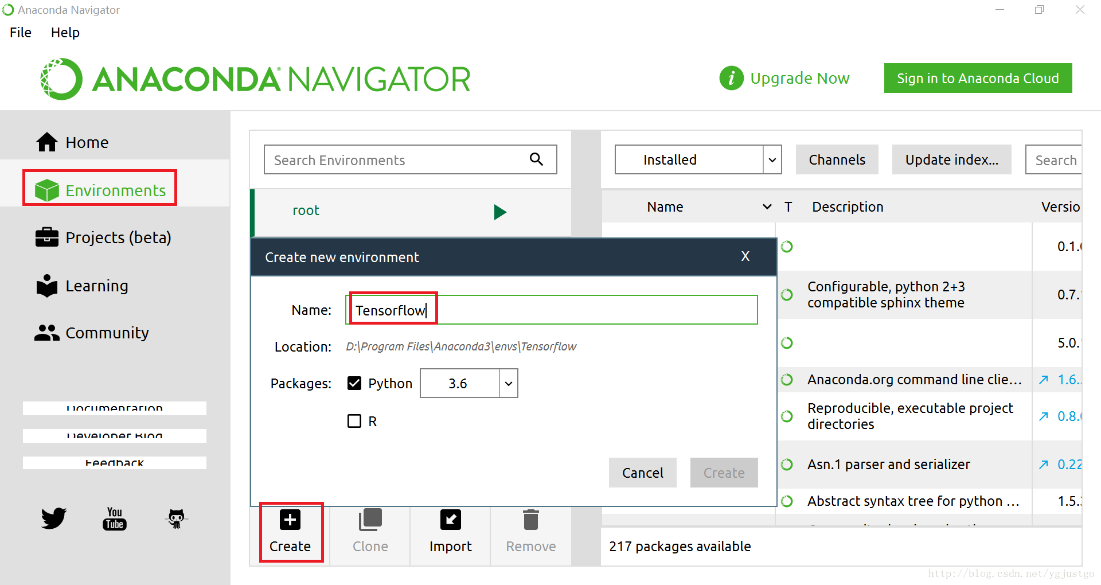Switch to Projects (beta) label
This screenshot has width=1101, height=585.
(x=118, y=237)
